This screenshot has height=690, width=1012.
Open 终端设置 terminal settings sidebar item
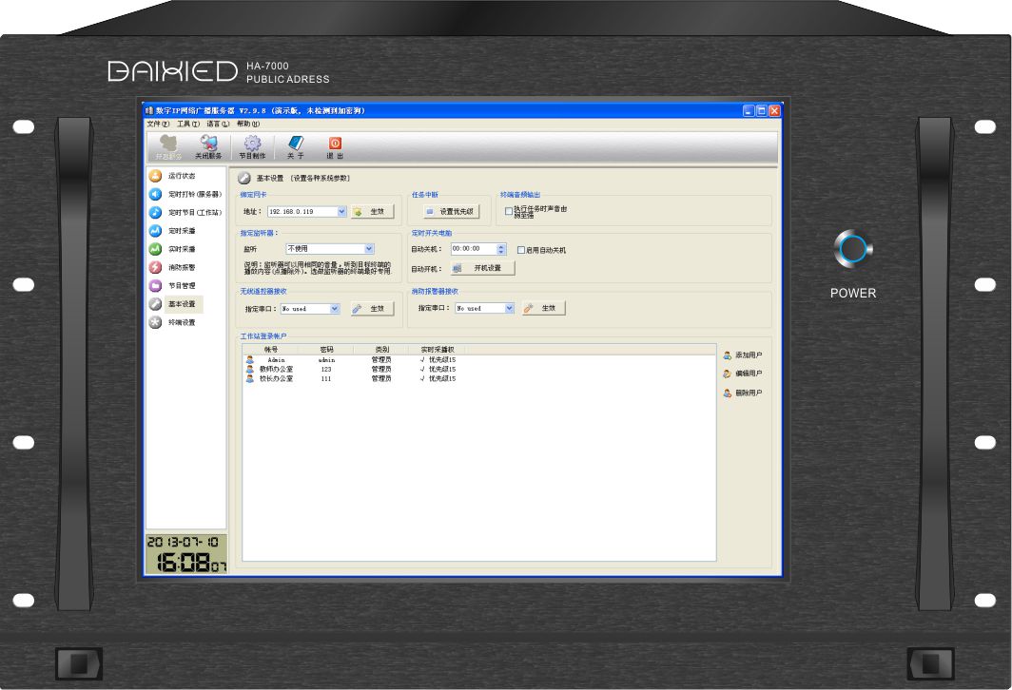click(x=181, y=322)
